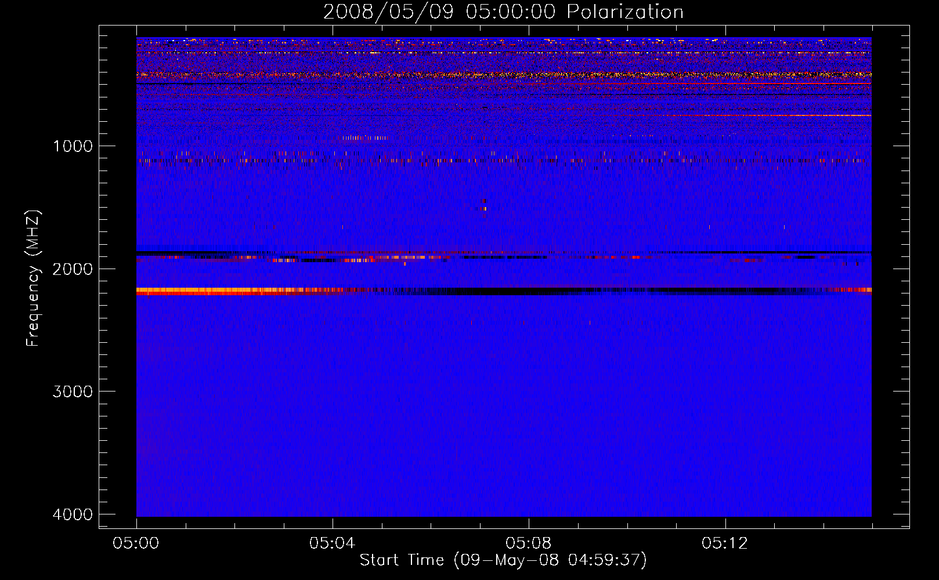939x580 pixels.
Task: Click the 3000 frequency tick label
Action: tap(73, 391)
